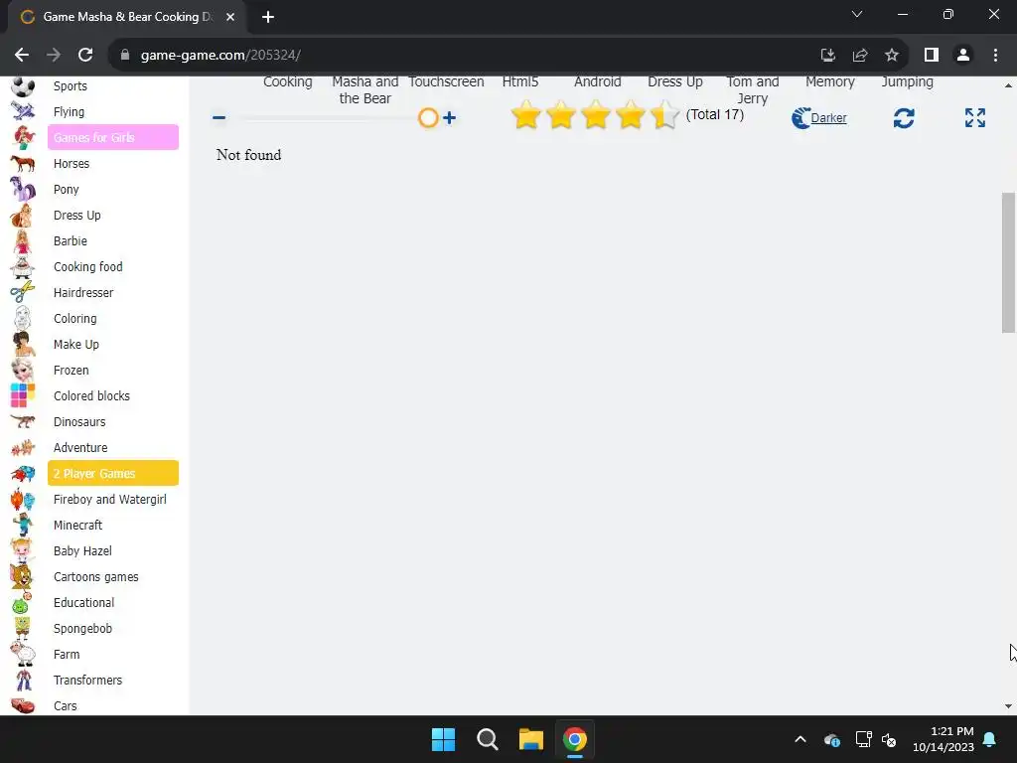Bookmark this page with star icon
This screenshot has width=1017, height=763.
[892, 56]
